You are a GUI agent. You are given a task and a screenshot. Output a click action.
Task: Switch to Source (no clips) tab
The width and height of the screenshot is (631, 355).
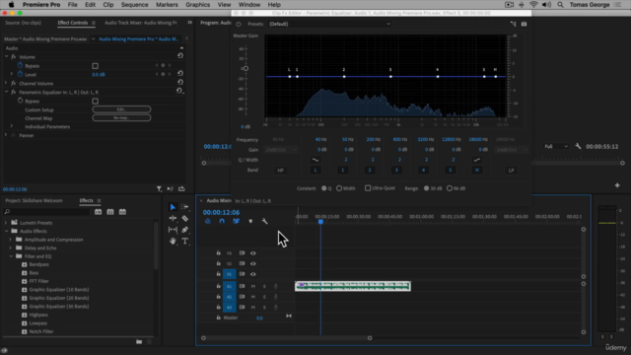(23, 23)
